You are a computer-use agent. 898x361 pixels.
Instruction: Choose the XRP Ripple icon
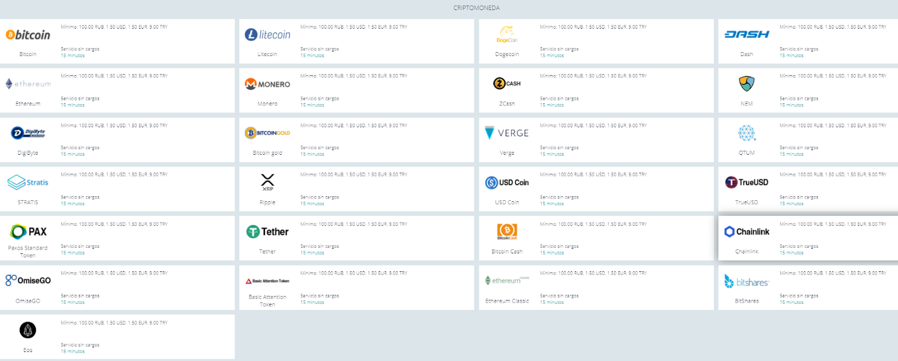(268, 182)
